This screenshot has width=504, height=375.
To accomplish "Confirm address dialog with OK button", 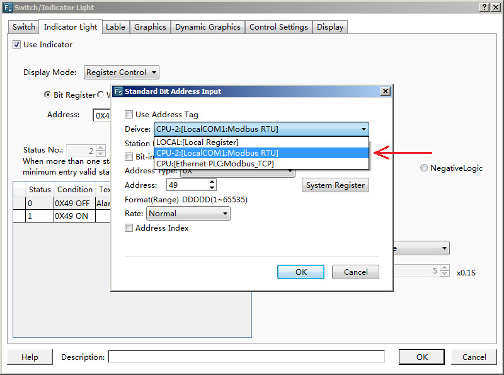I will click(301, 272).
